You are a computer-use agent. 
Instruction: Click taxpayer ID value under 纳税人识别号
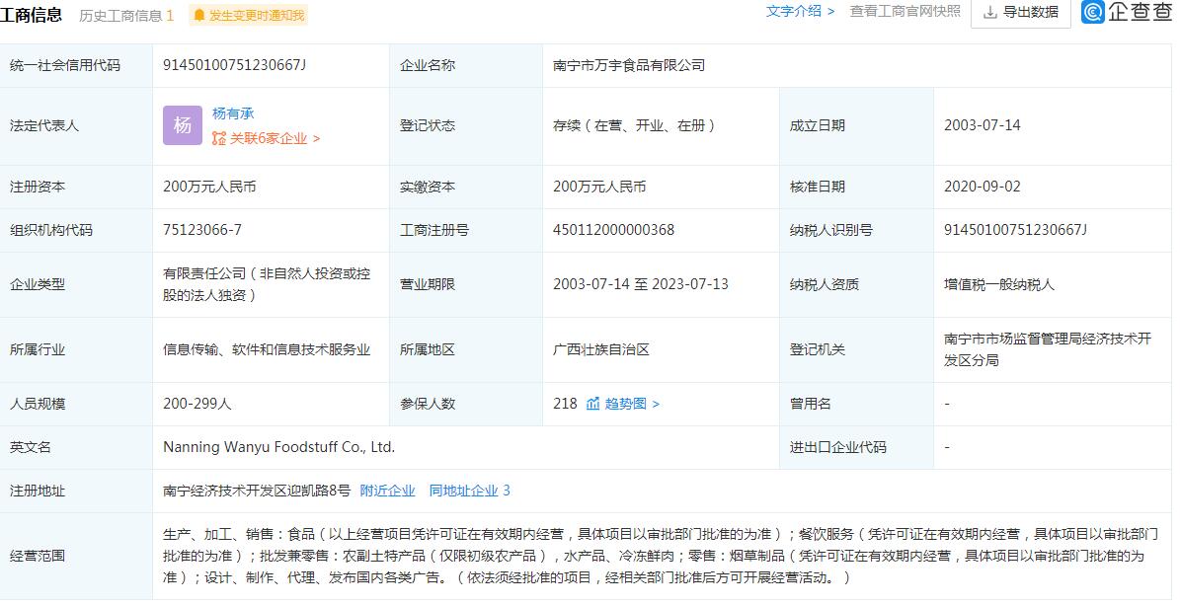click(1016, 230)
